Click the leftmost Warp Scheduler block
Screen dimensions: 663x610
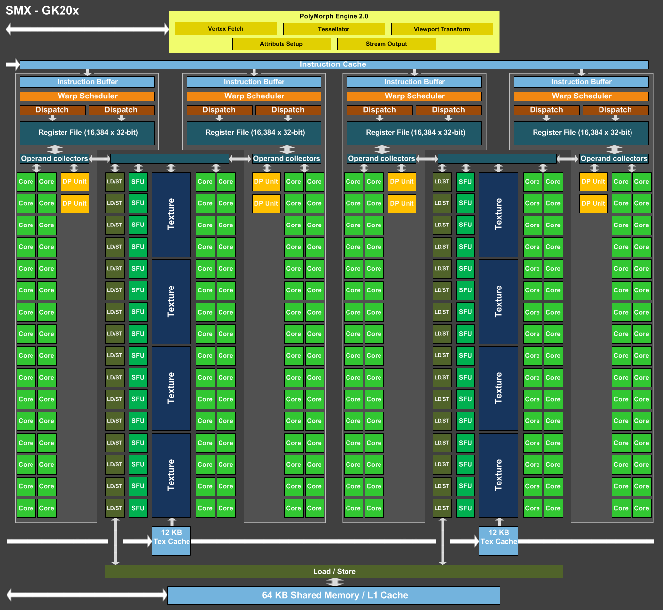(x=87, y=96)
